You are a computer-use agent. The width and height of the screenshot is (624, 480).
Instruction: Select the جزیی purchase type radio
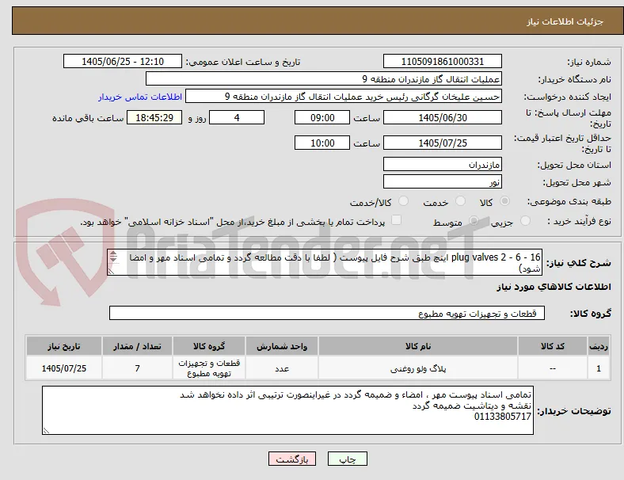(525, 220)
